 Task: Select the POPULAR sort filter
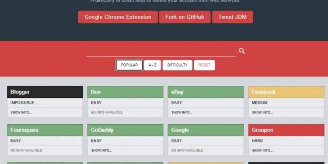pyautogui.click(x=129, y=65)
